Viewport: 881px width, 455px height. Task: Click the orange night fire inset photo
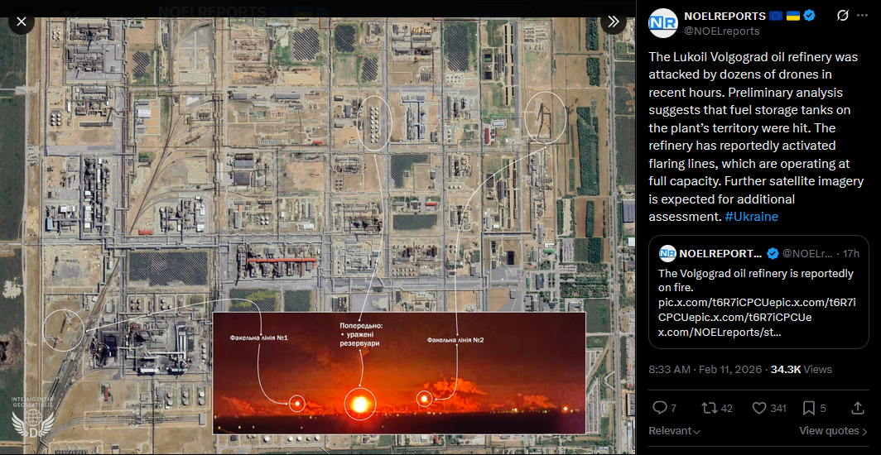(x=399, y=373)
